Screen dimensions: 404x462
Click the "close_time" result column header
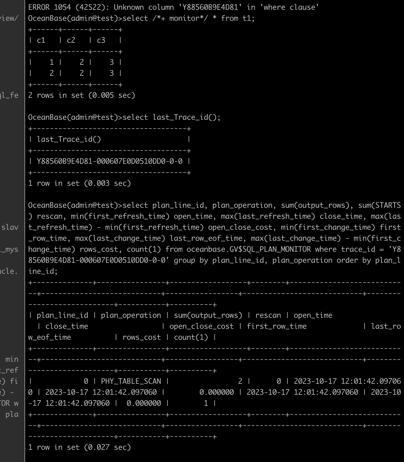67,326
